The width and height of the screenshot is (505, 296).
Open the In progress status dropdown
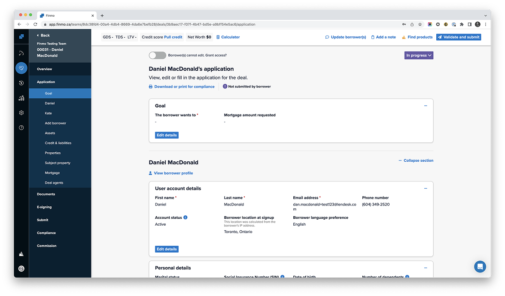coord(419,55)
